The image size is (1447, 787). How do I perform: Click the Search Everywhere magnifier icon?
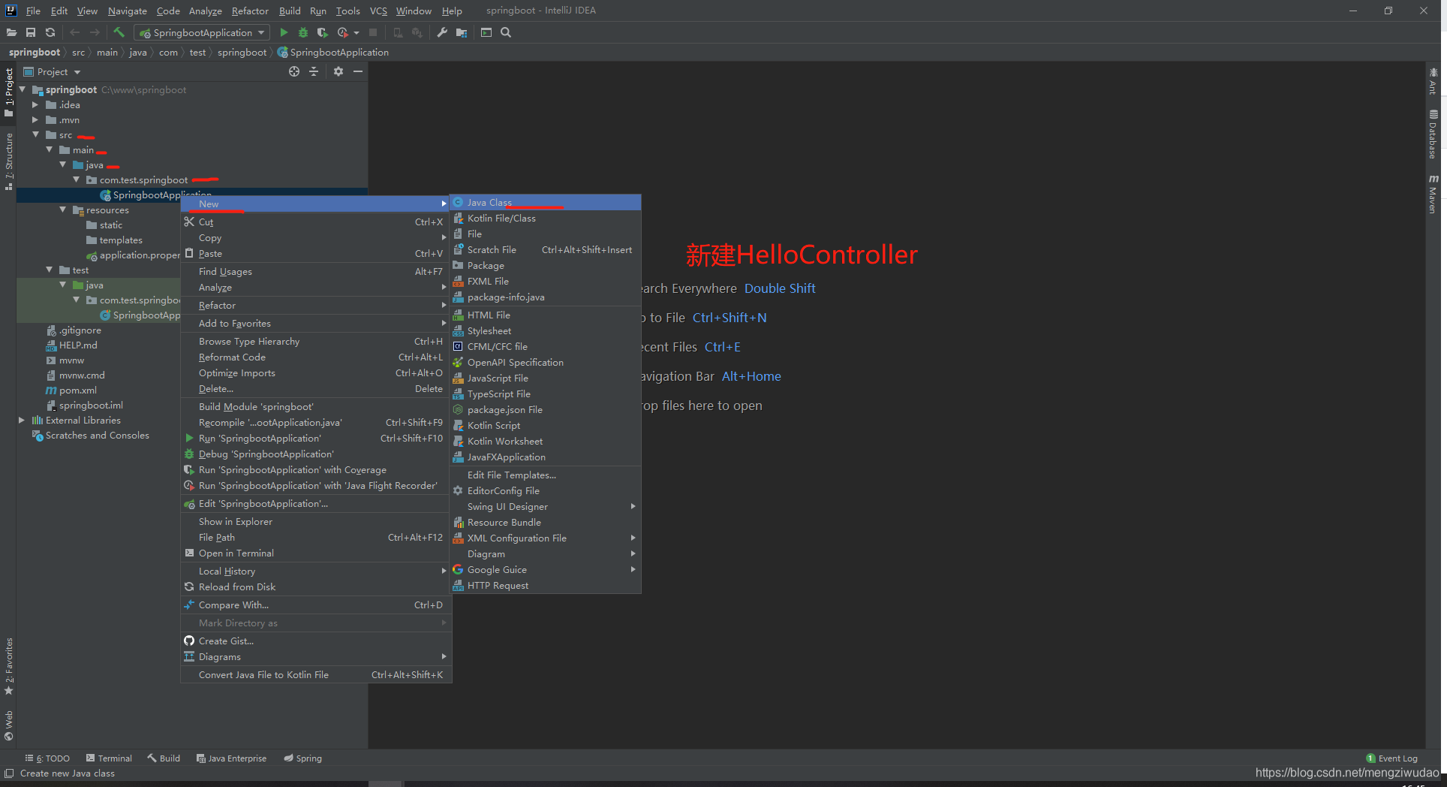coord(506,32)
